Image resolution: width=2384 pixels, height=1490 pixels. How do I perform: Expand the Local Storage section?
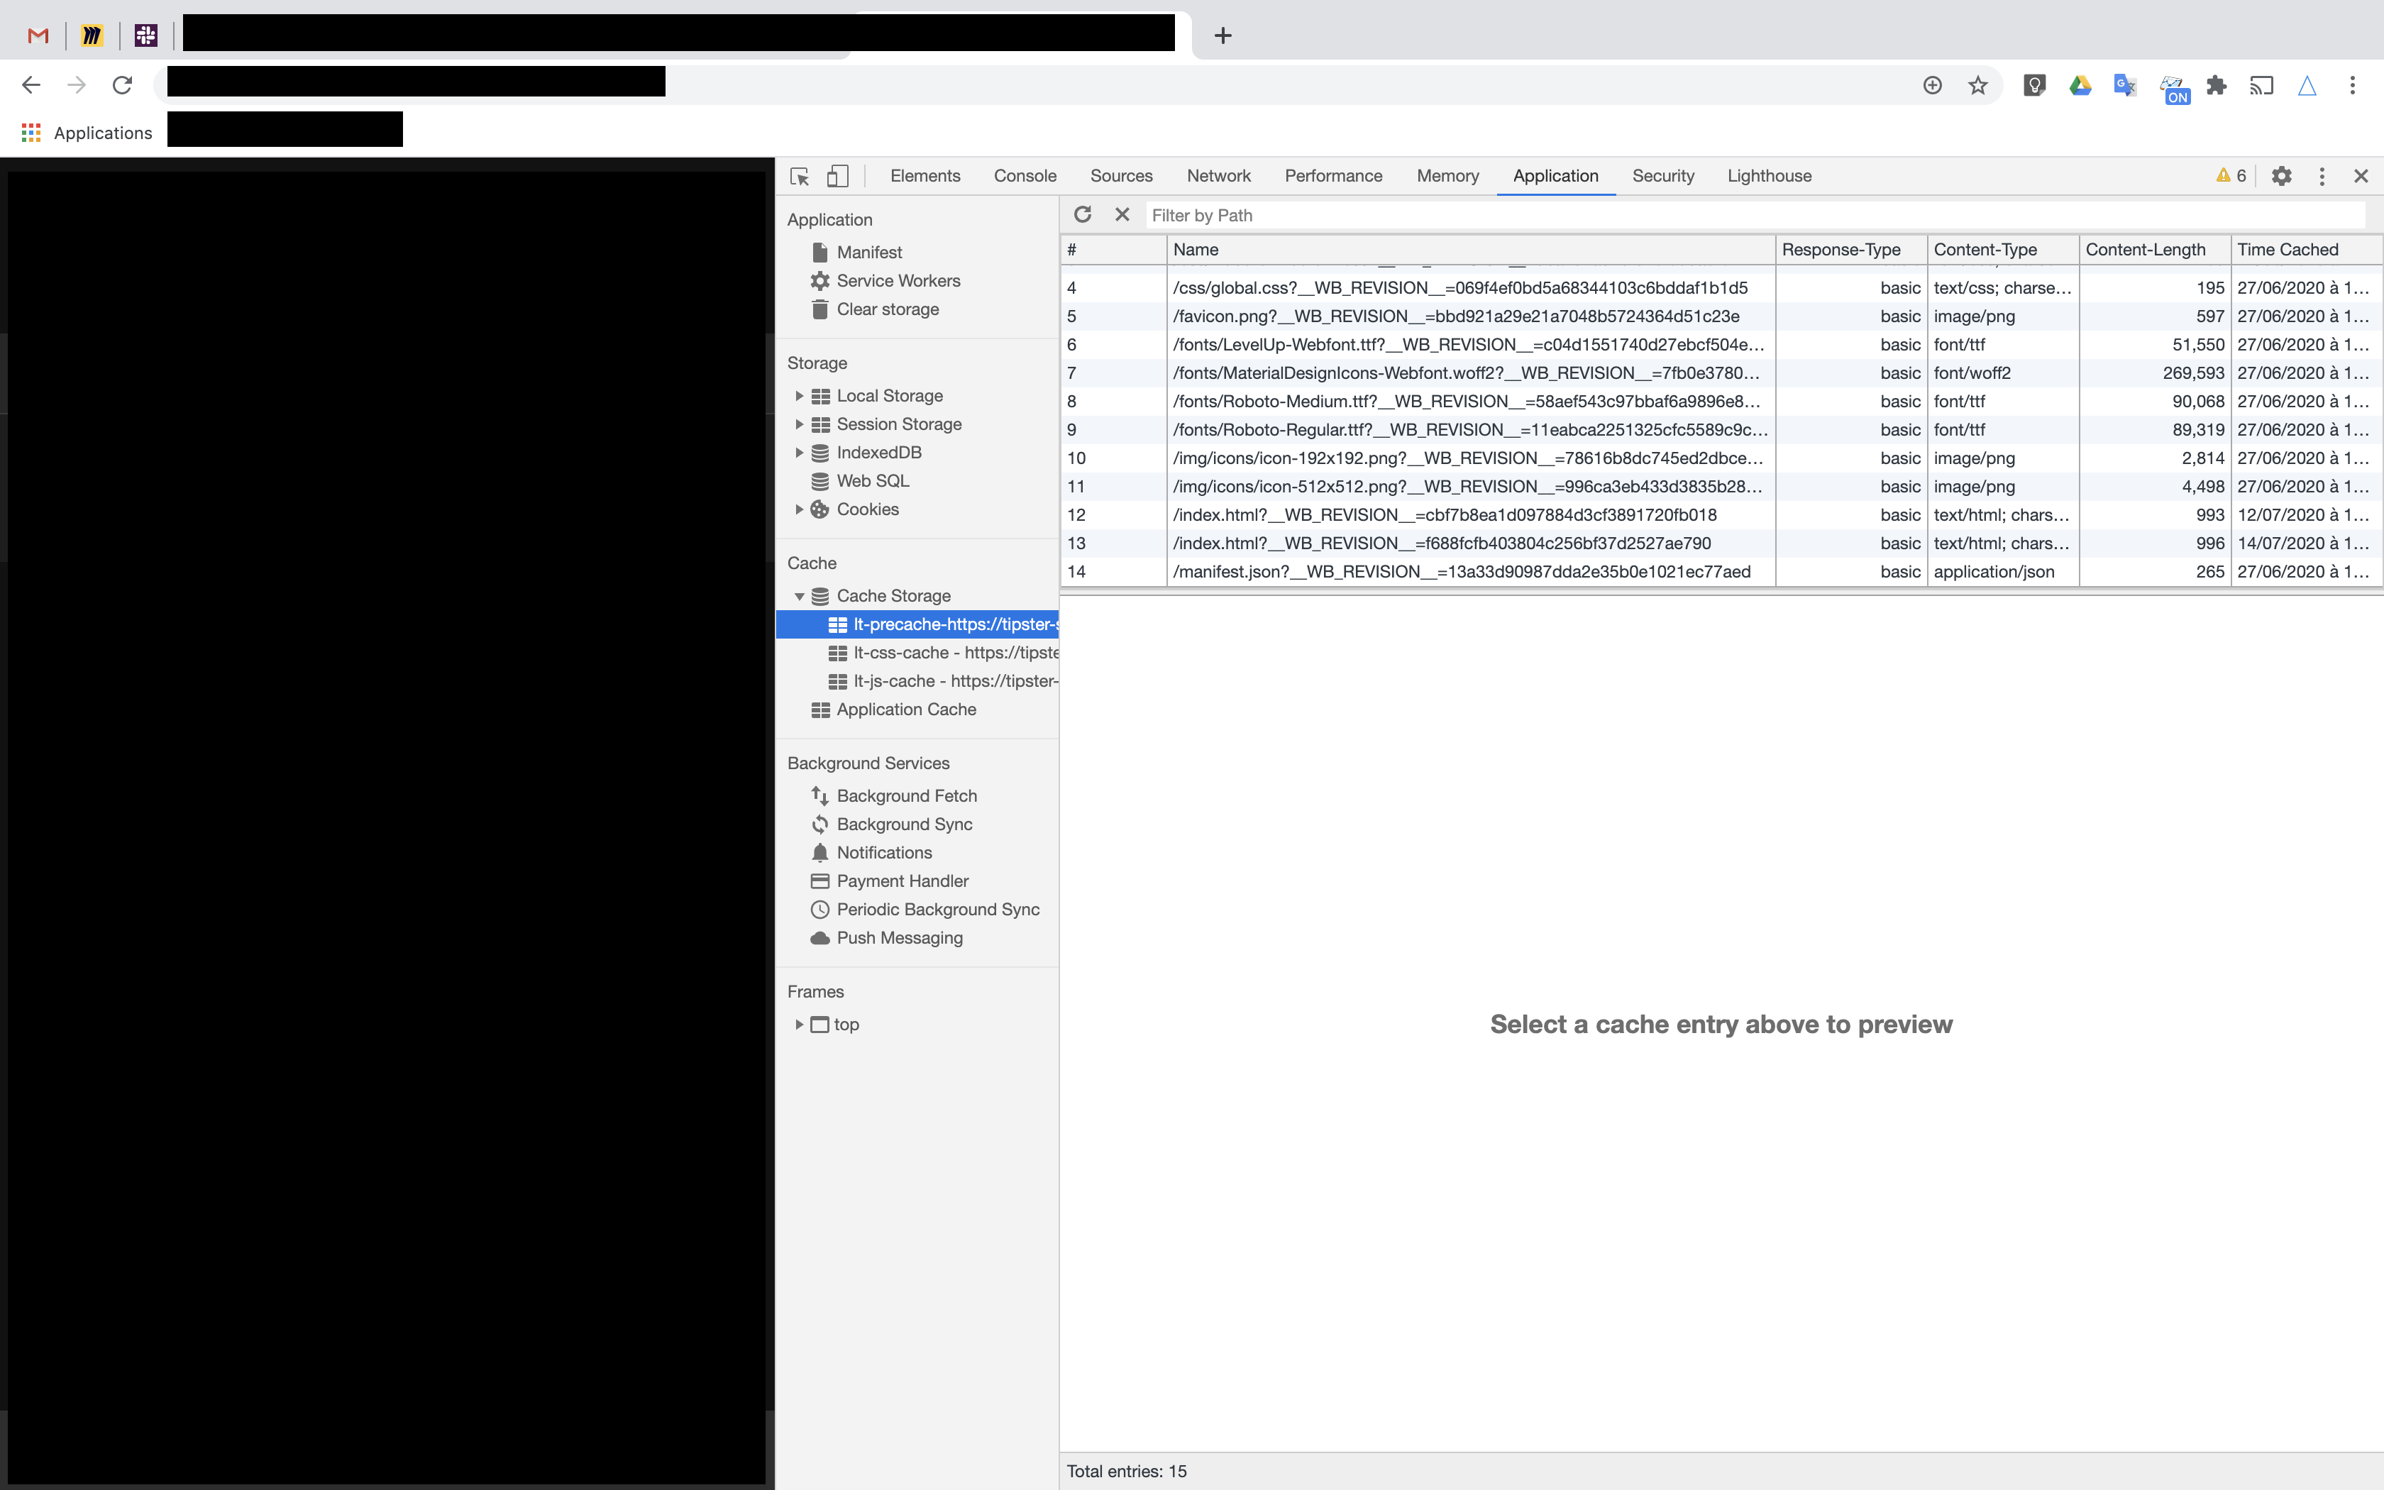point(799,395)
